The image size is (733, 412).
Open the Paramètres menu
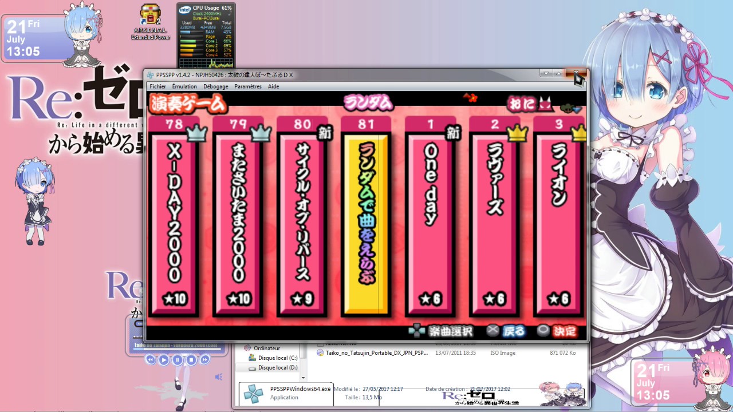248,86
